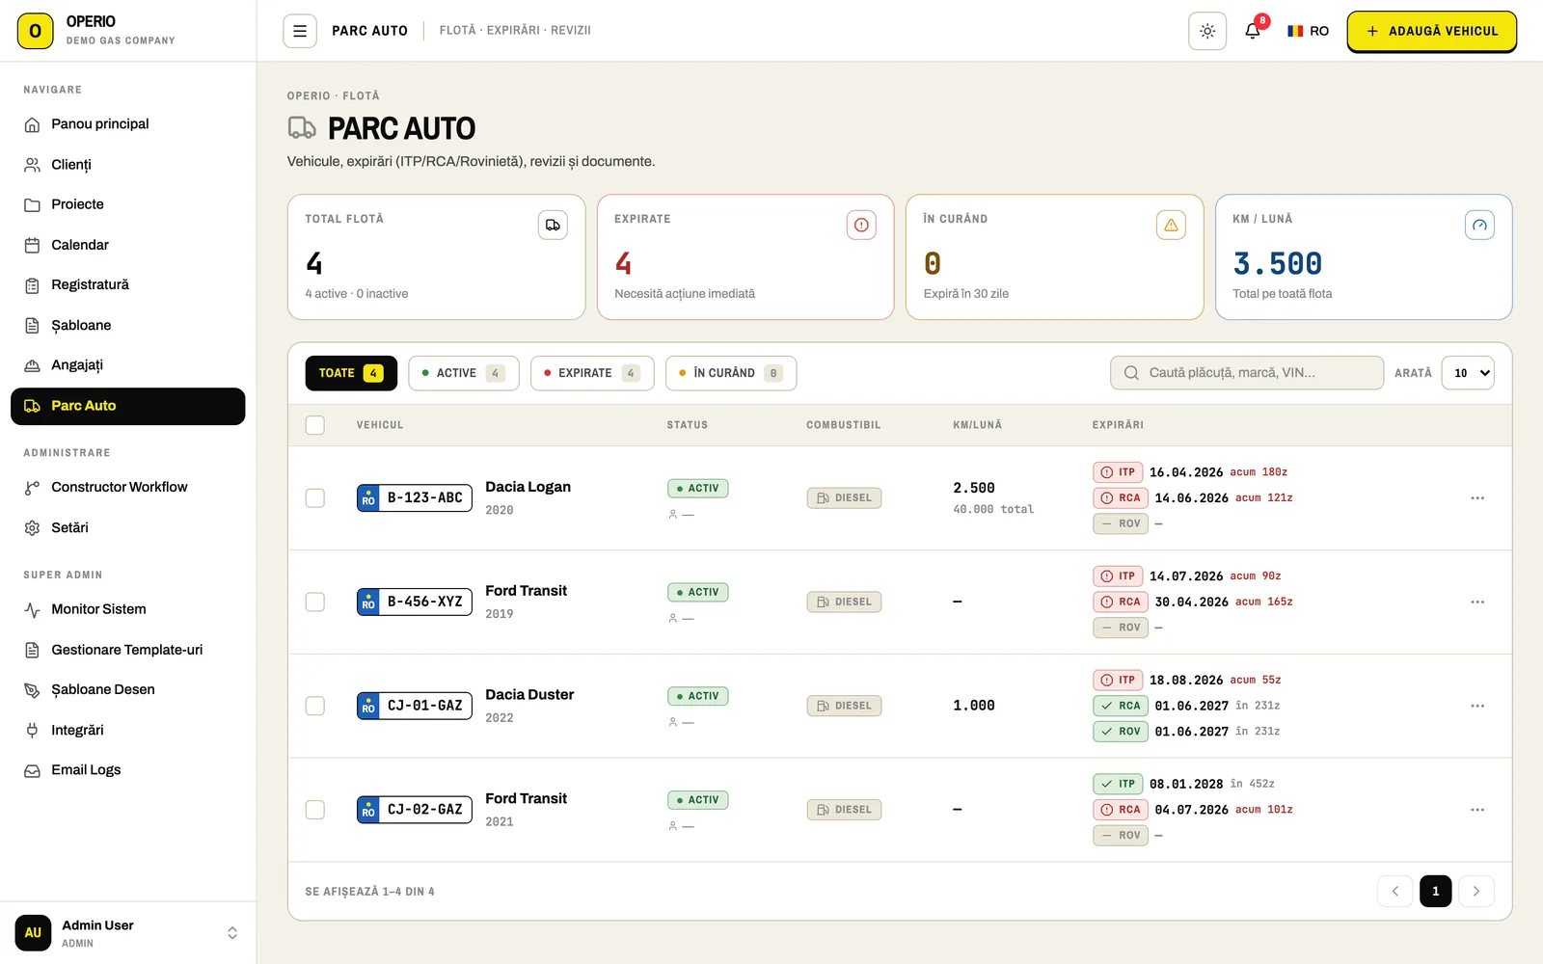The image size is (1543, 964).
Task: Open the notifications bell
Action: 1253,31
